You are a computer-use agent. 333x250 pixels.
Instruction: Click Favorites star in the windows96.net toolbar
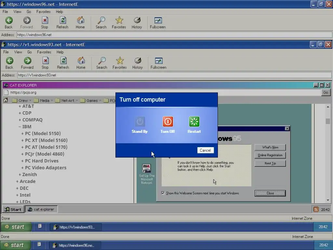[x=119, y=22]
